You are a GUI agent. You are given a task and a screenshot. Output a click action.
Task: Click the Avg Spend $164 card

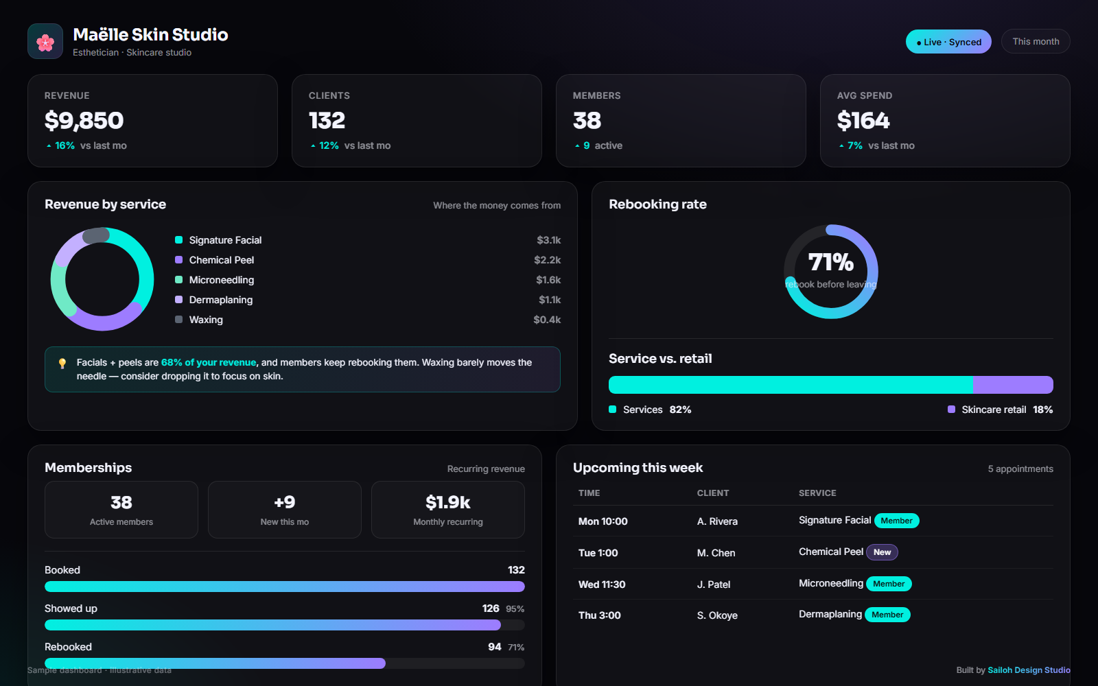click(945, 121)
